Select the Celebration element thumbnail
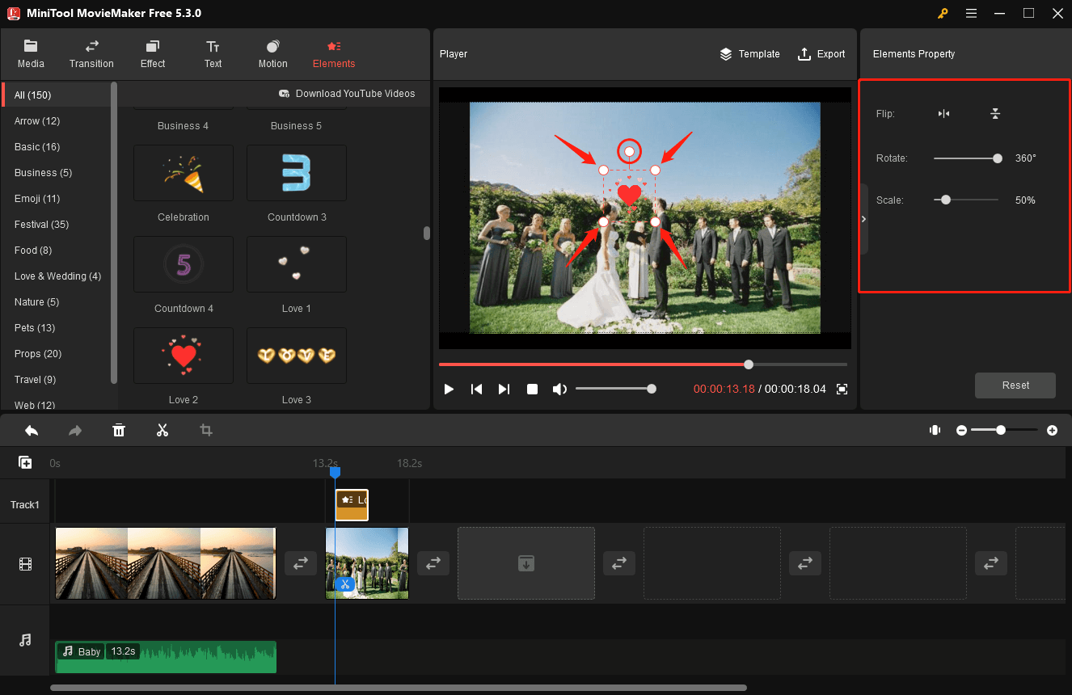Screen dimensions: 1072x695 click(x=184, y=173)
